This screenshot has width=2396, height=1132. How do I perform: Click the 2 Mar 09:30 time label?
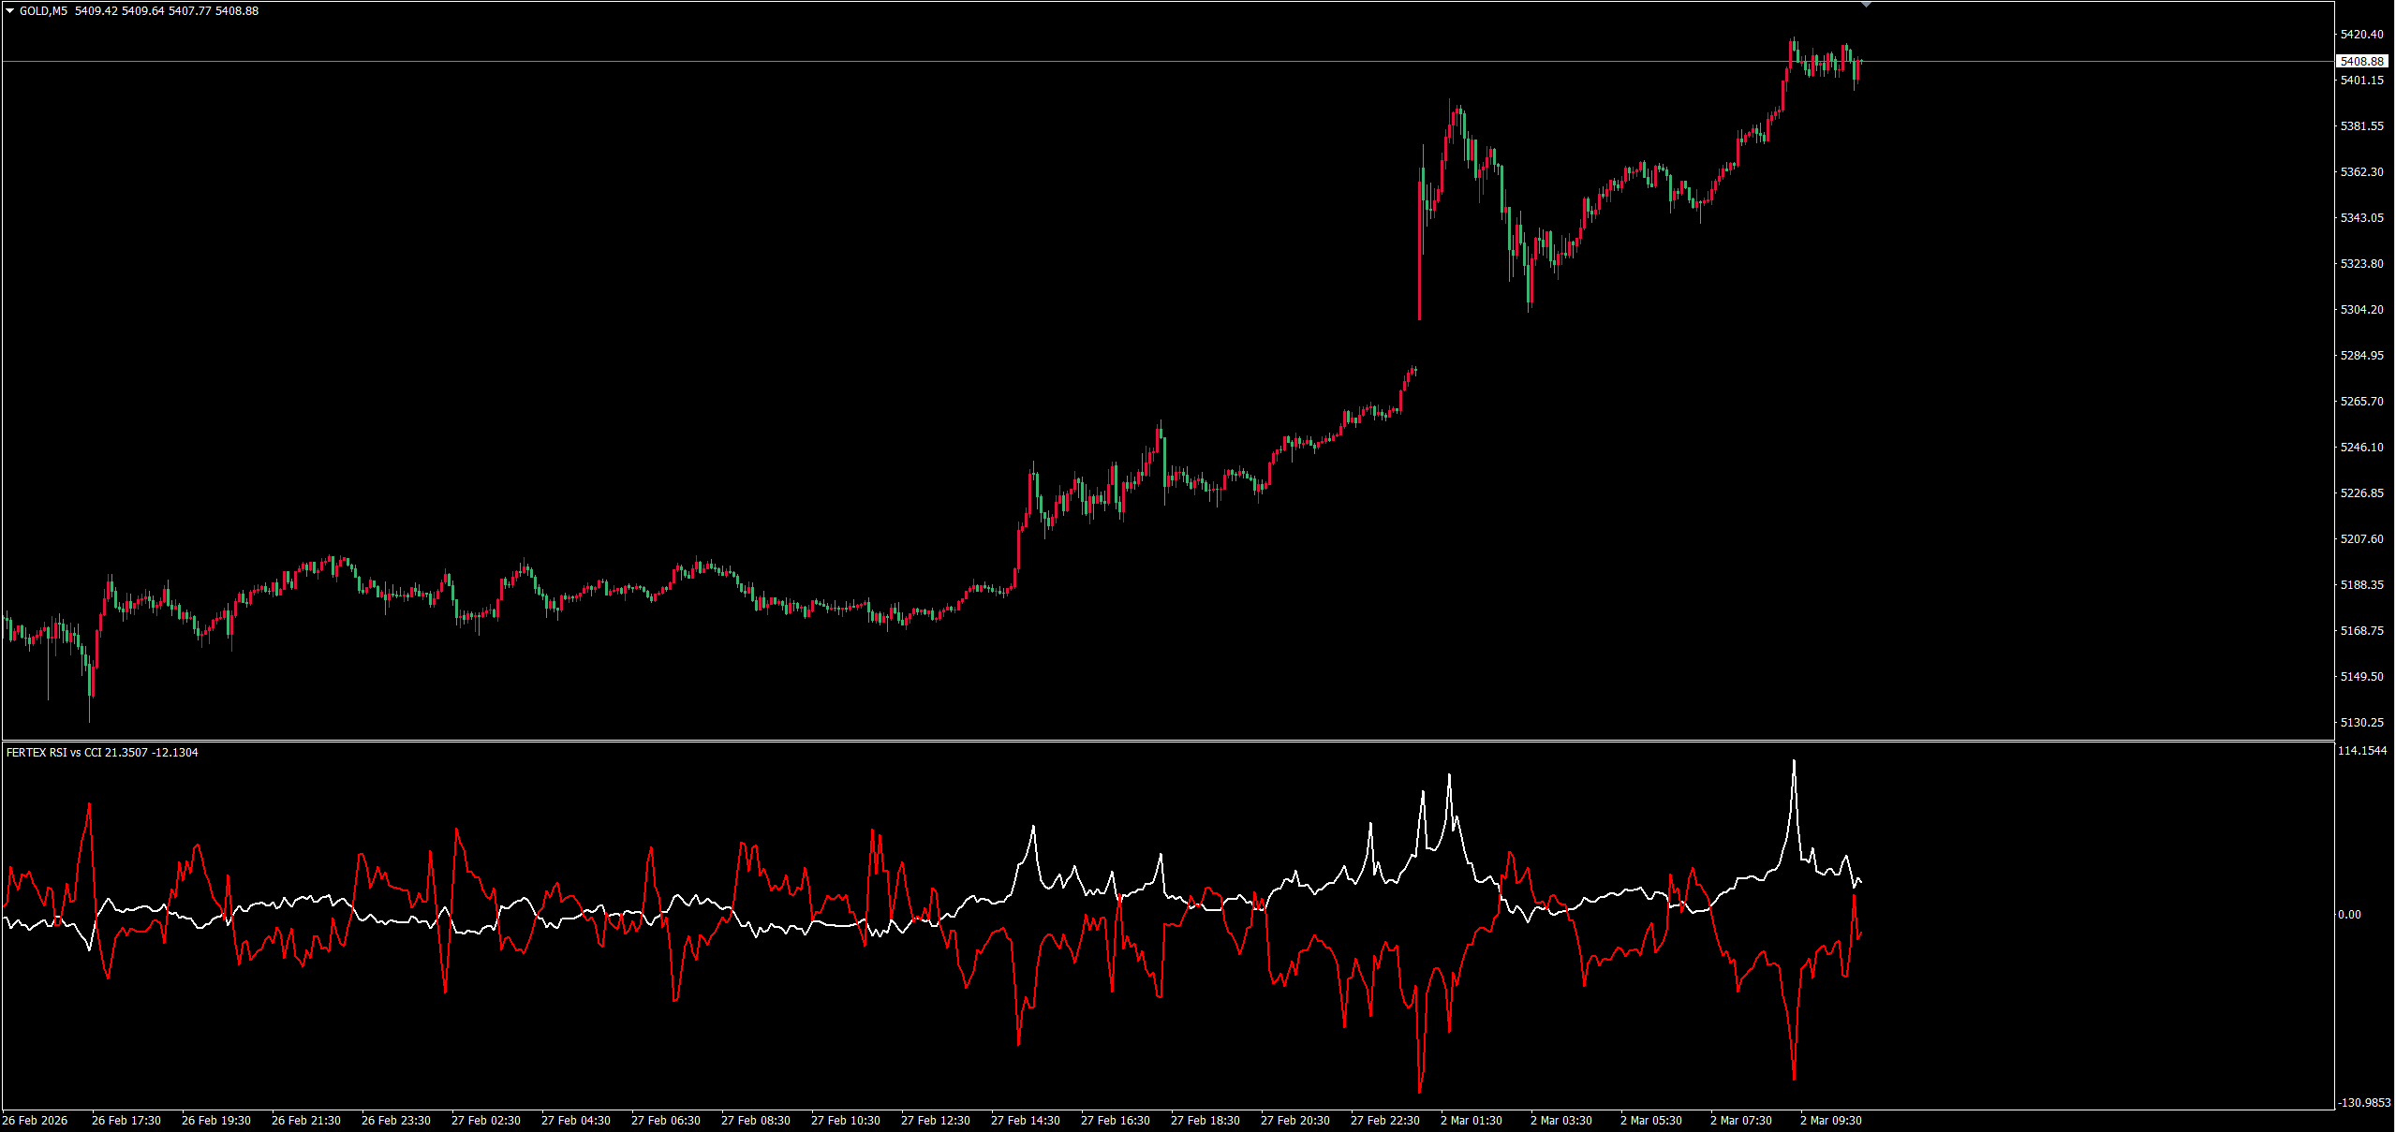[x=1830, y=1121]
